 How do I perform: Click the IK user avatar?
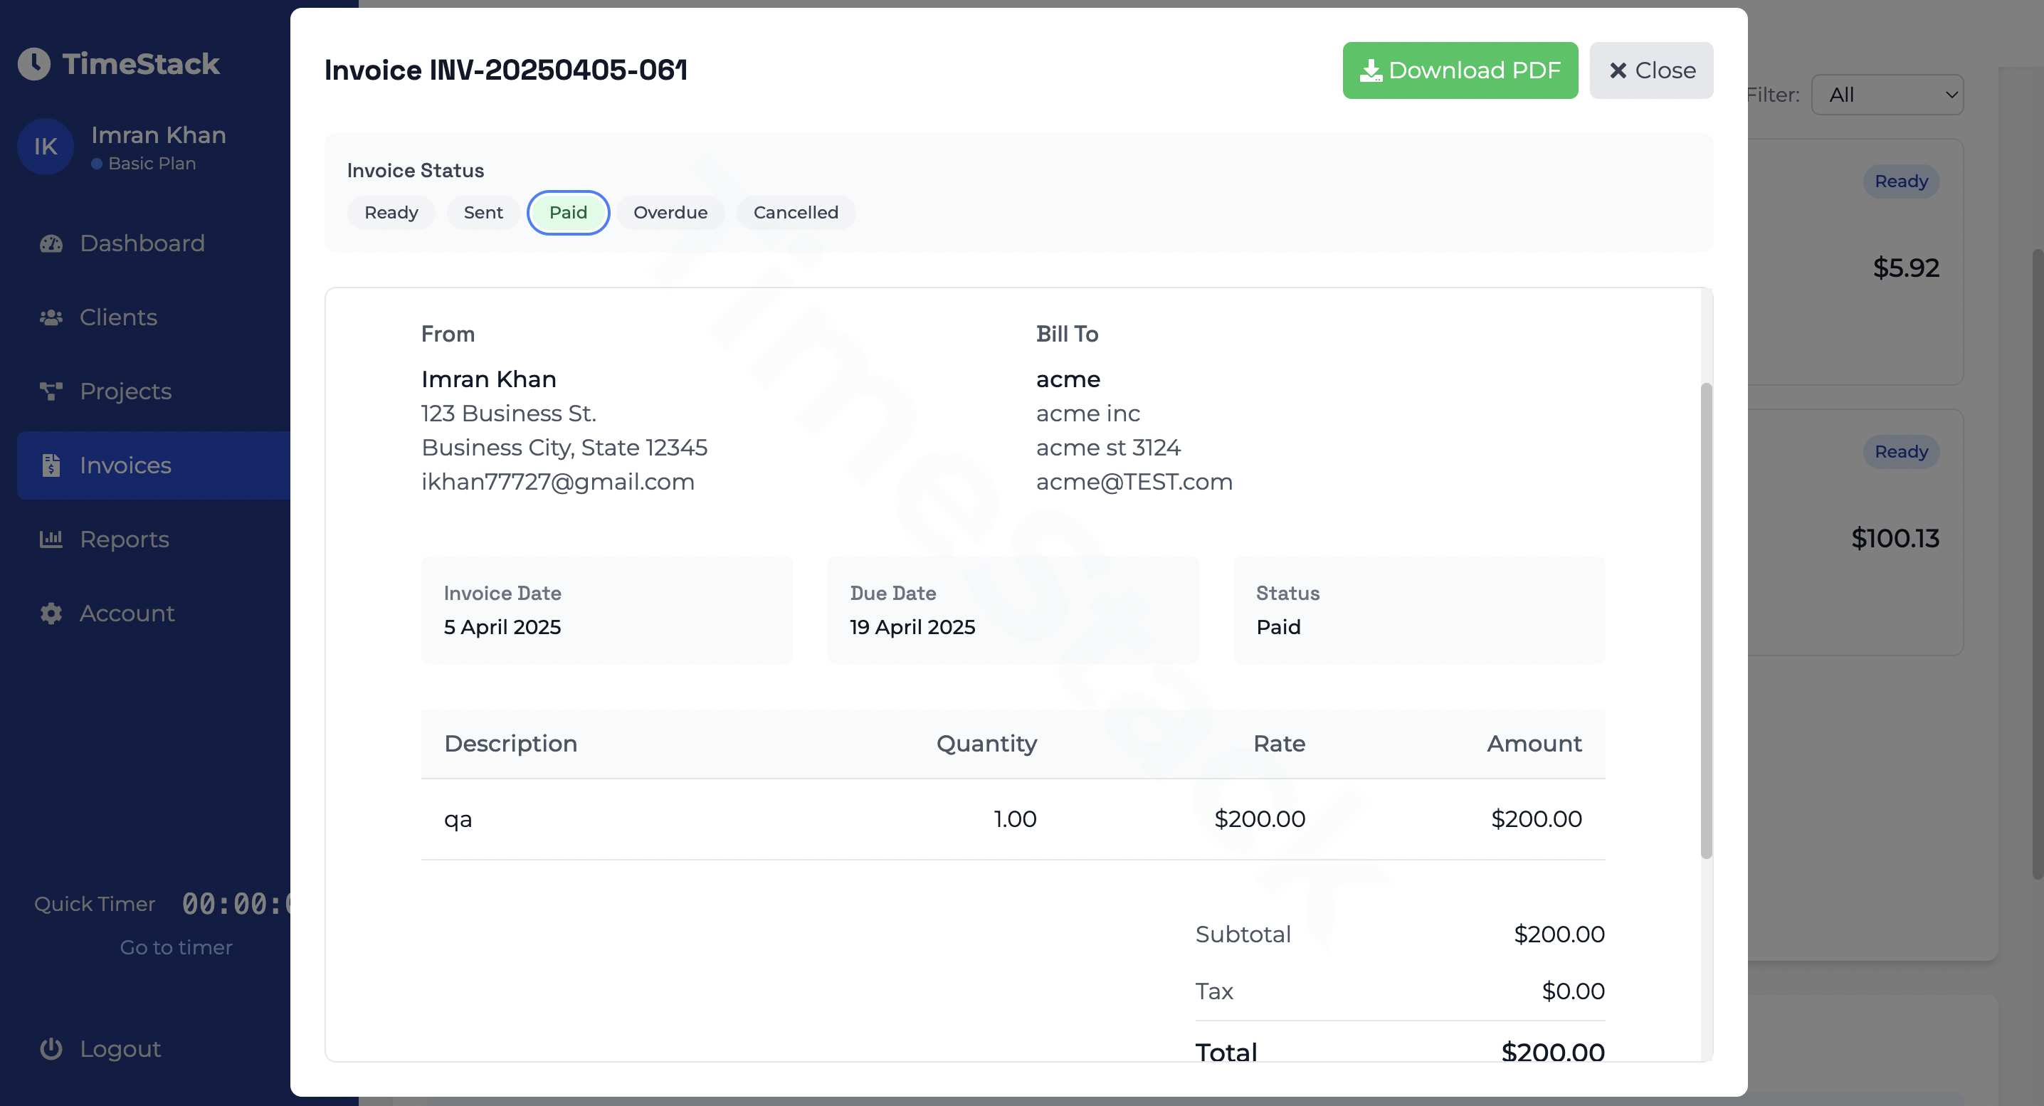coord(46,147)
